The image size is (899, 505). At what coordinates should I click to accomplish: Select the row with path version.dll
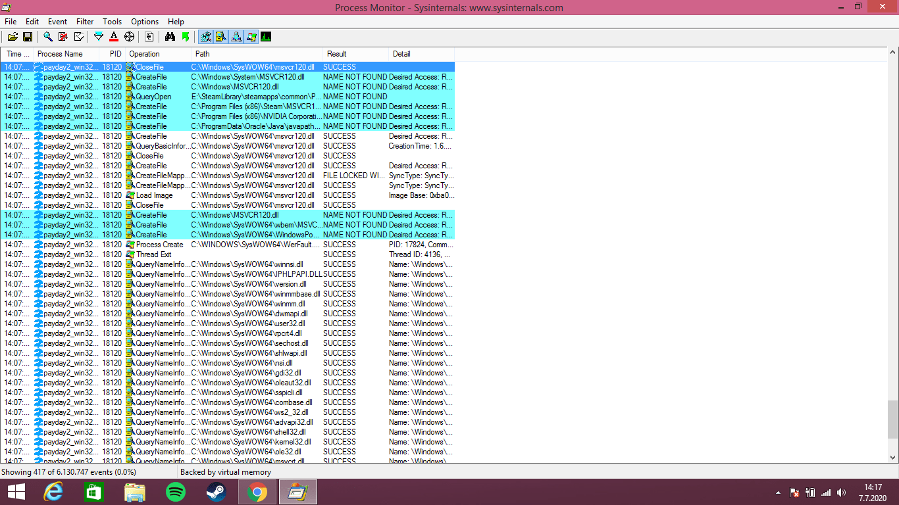coord(228,284)
